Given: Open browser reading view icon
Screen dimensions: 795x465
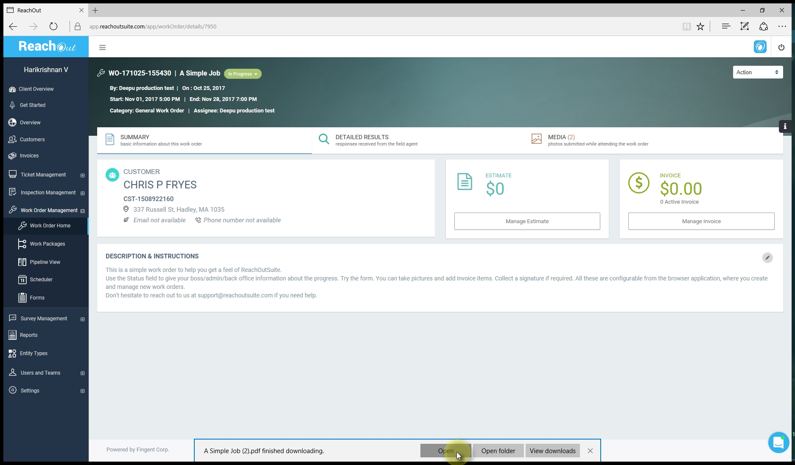Looking at the screenshot, I should click(x=686, y=27).
